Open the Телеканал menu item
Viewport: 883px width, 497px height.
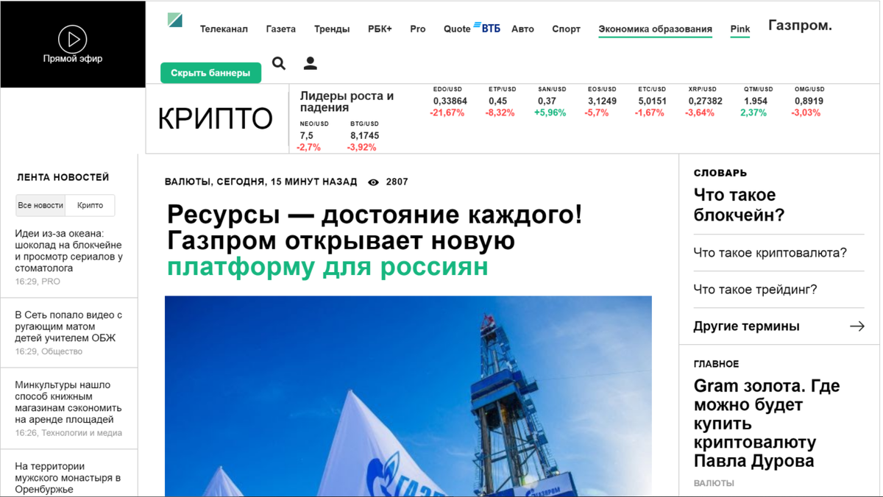click(x=224, y=29)
